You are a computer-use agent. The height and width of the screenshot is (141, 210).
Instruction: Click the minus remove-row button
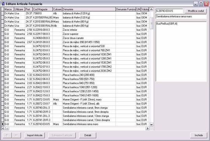tap(16, 135)
